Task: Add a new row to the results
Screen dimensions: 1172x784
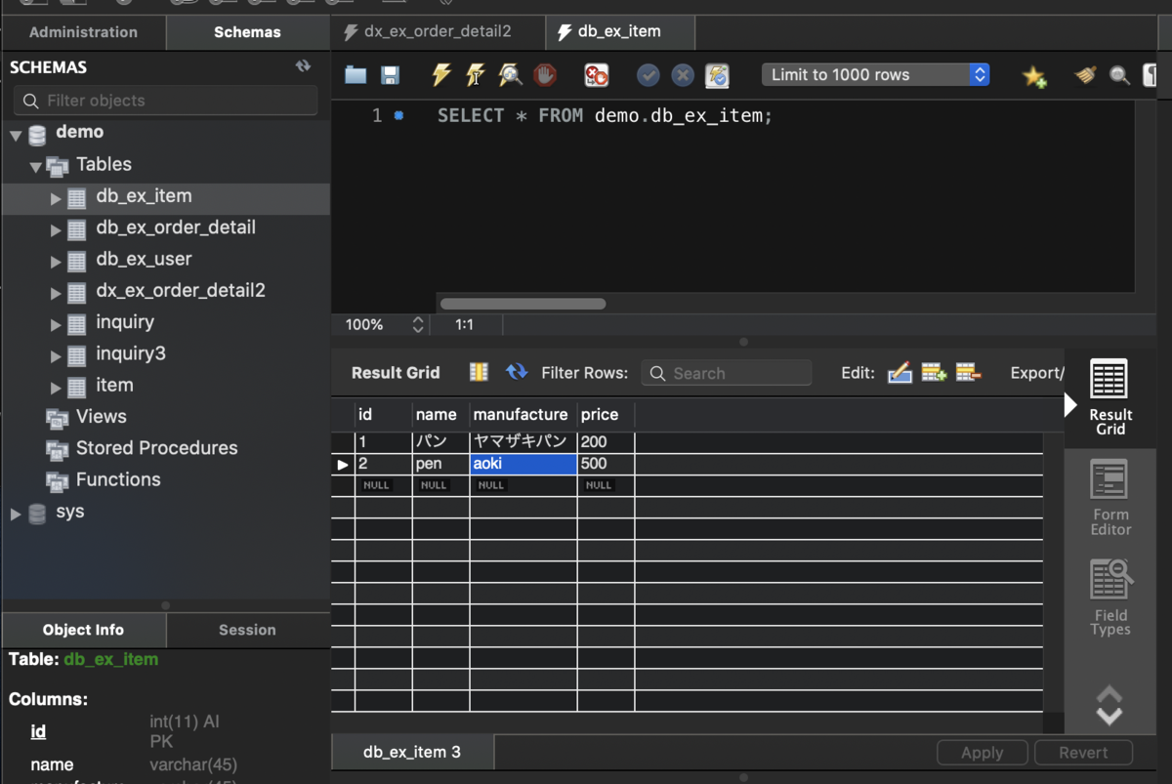Action: [934, 372]
